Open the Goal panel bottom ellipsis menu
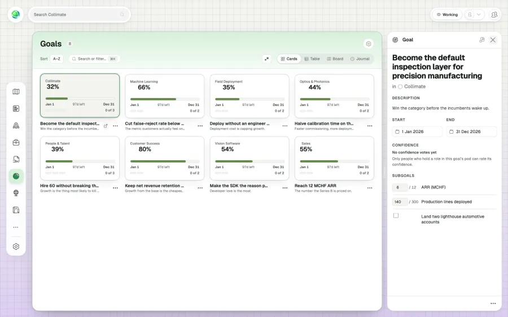Screen dimensions: 508x317 pyautogui.click(x=493, y=303)
